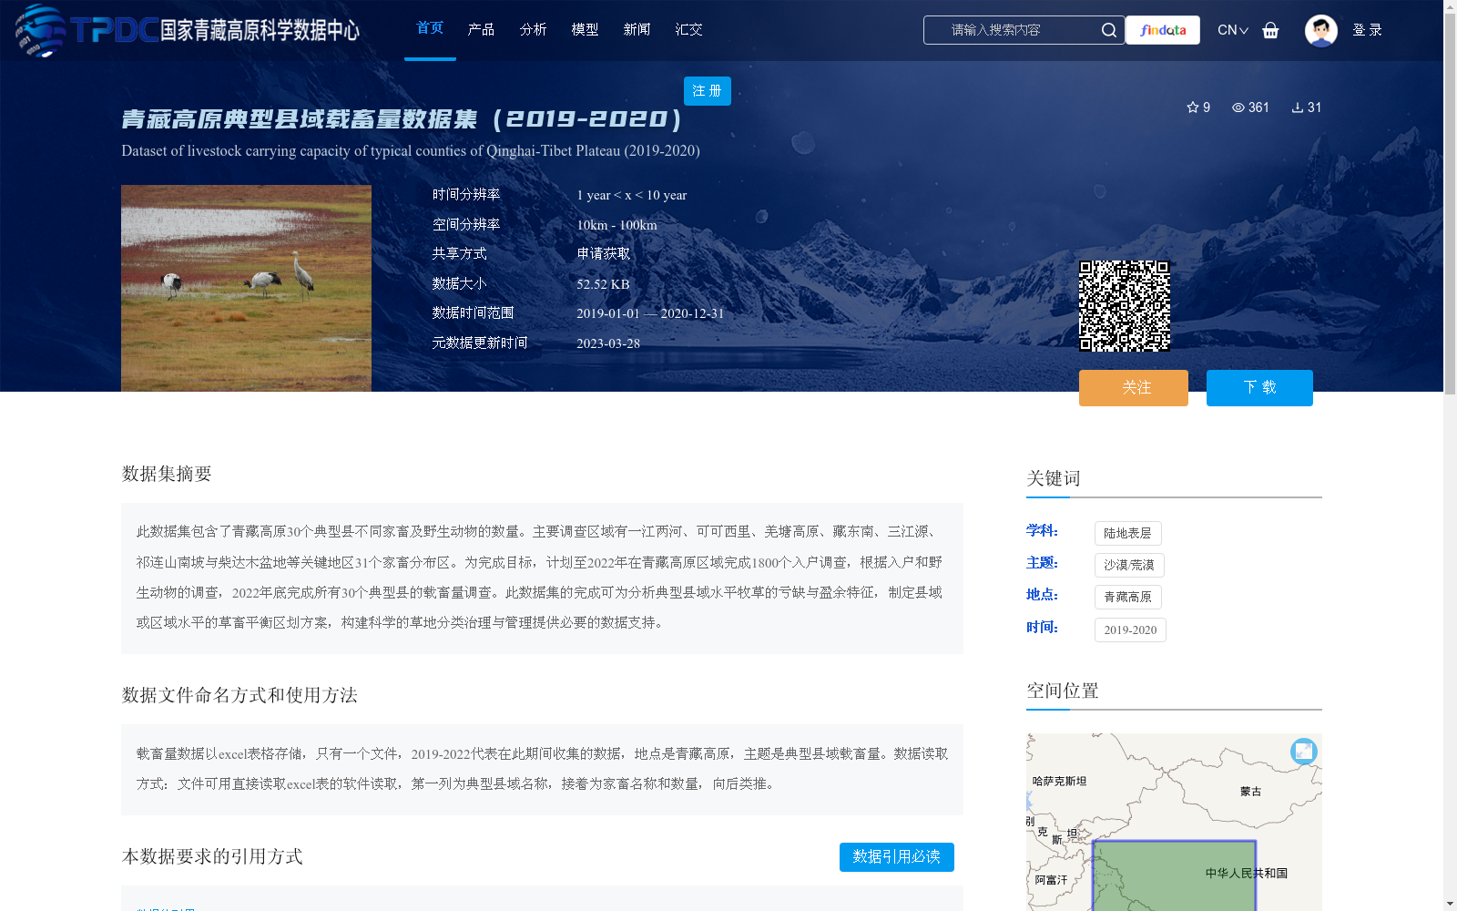Image resolution: width=1457 pixels, height=911 pixels.
Task: Open the 产品 menu
Action: pyautogui.click(x=481, y=30)
